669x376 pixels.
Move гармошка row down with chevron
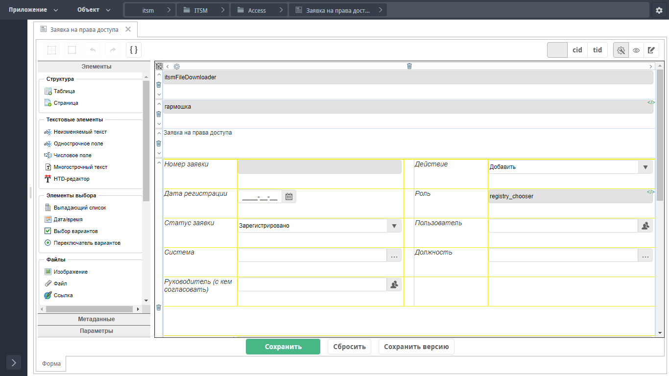tap(159, 124)
